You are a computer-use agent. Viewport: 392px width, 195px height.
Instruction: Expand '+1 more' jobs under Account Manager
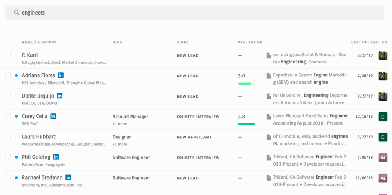pyautogui.click(x=119, y=124)
